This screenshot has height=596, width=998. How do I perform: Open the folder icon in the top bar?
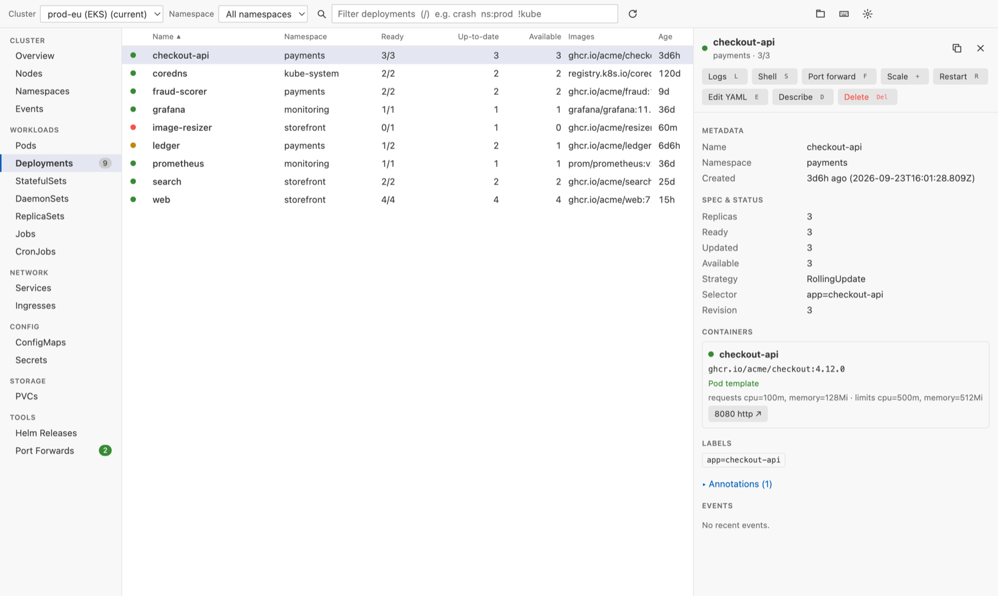[x=820, y=14]
